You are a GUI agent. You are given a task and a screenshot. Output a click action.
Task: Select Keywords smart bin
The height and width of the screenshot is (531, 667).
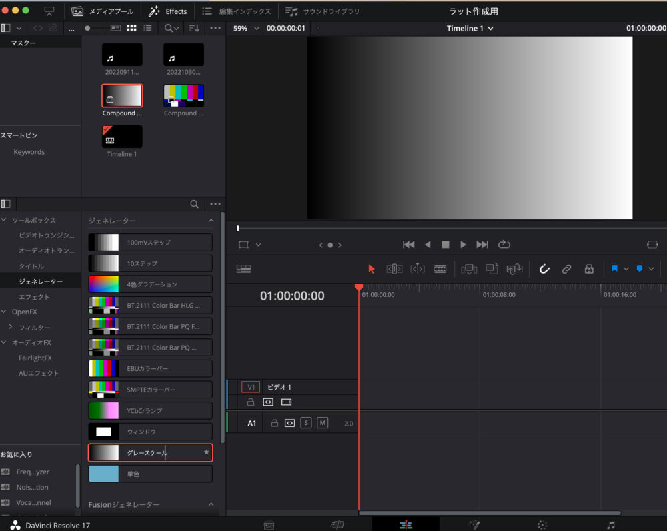pos(29,152)
